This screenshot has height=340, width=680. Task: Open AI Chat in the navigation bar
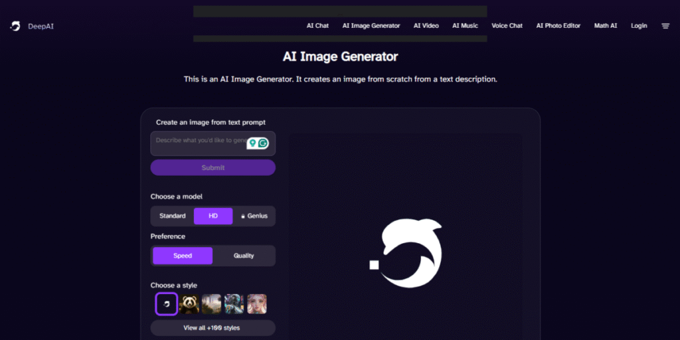coord(317,26)
